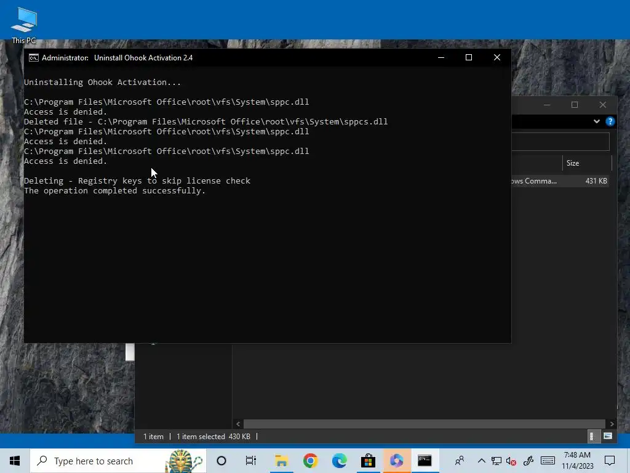Close the Uninstall Ohook command window
This screenshot has height=473, width=630.
click(x=497, y=57)
